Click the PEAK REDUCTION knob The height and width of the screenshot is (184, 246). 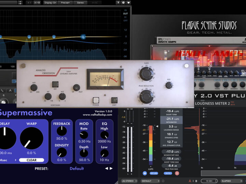click(x=146, y=96)
